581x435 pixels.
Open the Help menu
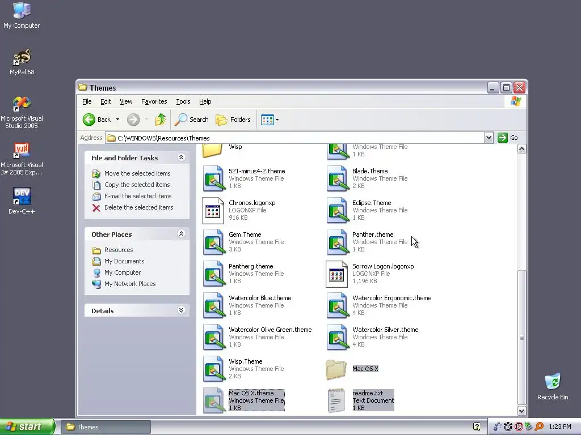[x=205, y=101]
